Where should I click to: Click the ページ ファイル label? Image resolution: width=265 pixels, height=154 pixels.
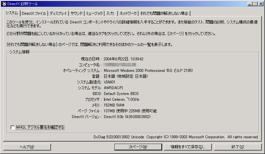(89, 111)
